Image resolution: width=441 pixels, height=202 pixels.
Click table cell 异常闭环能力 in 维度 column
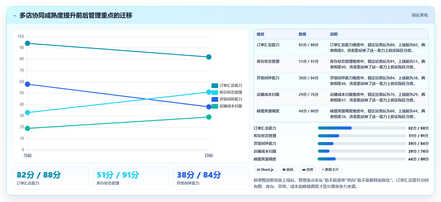click(x=268, y=78)
